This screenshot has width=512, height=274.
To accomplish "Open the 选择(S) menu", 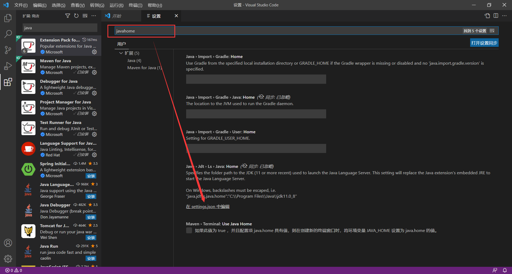I will tap(58, 5).
